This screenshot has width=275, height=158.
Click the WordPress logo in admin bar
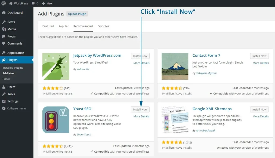3,3
